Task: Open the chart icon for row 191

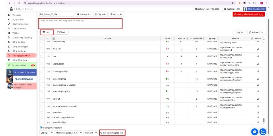Action: click(x=258, y=56)
